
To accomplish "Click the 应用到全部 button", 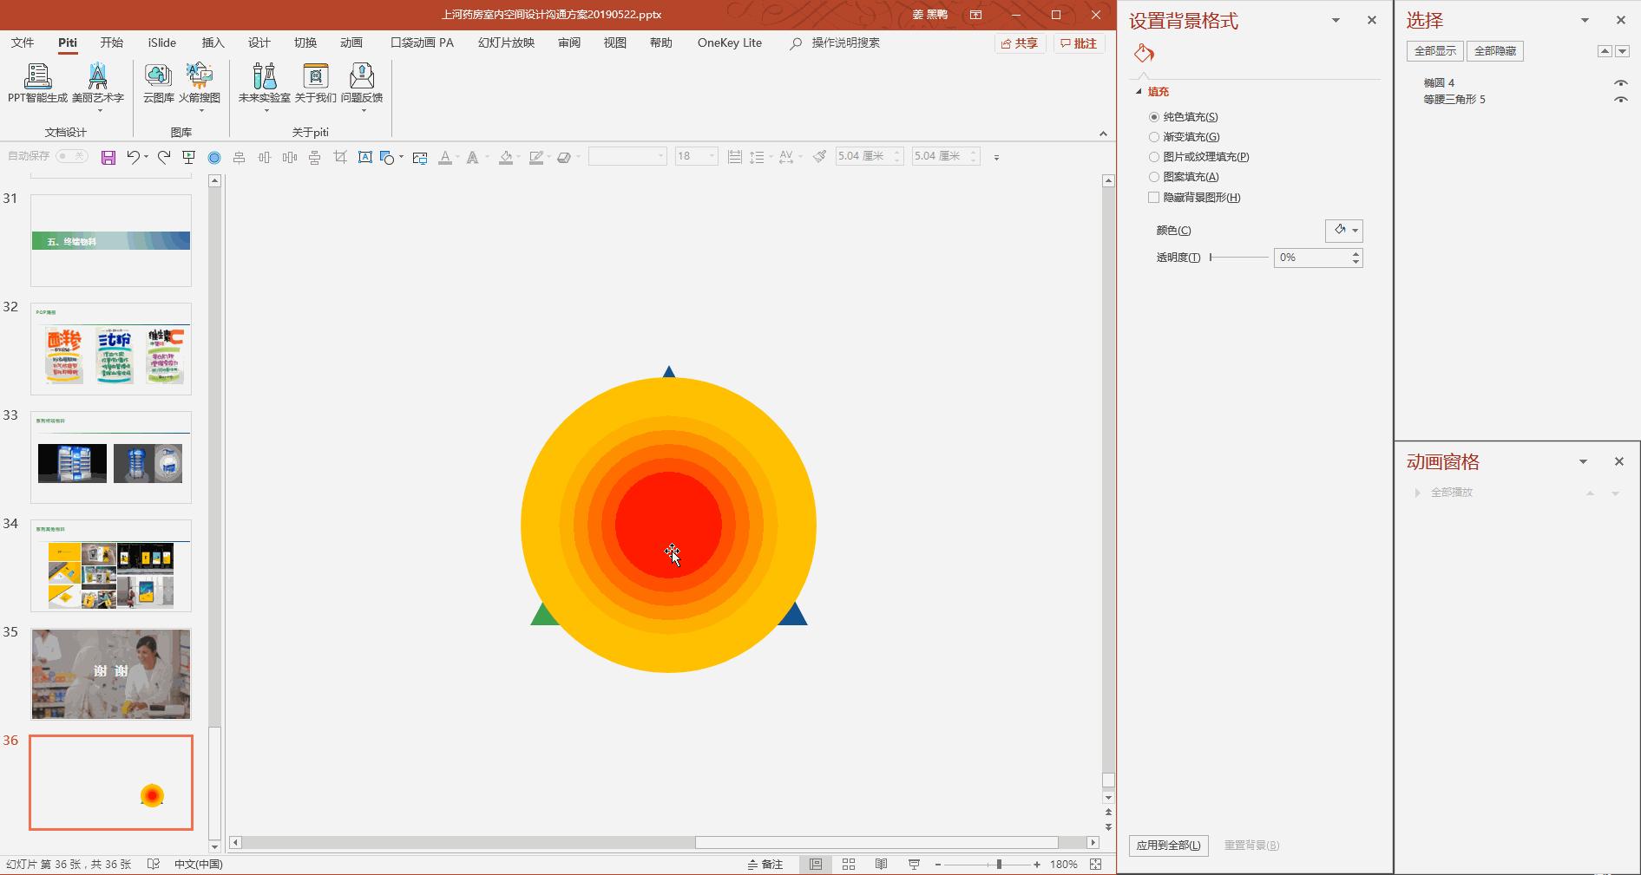I will (1168, 845).
